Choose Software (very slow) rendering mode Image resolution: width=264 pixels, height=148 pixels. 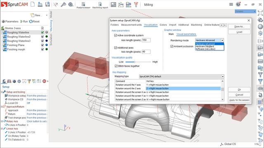click(x=210, y=49)
